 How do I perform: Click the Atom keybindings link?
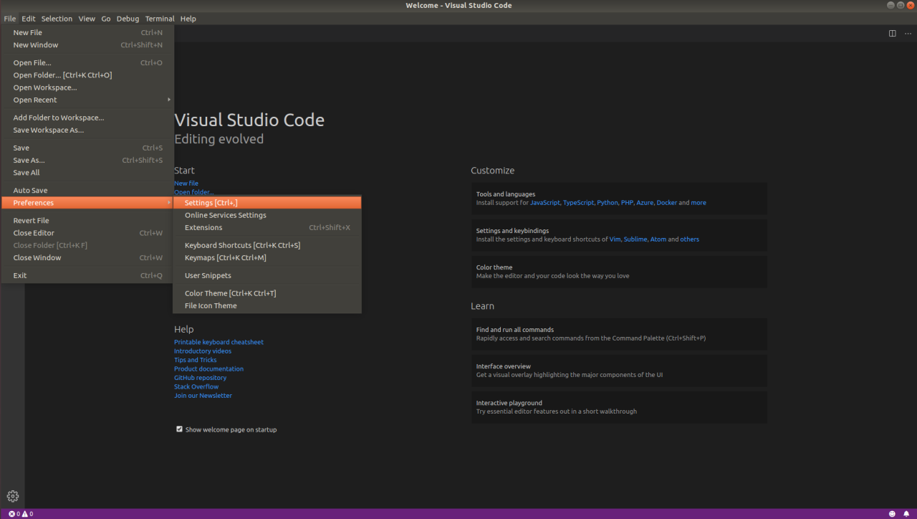pos(658,239)
